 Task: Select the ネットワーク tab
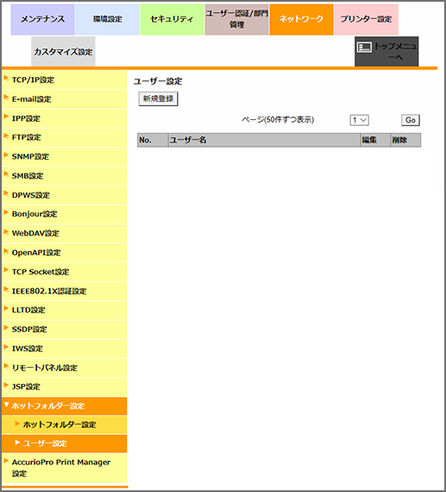click(x=301, y=20)
